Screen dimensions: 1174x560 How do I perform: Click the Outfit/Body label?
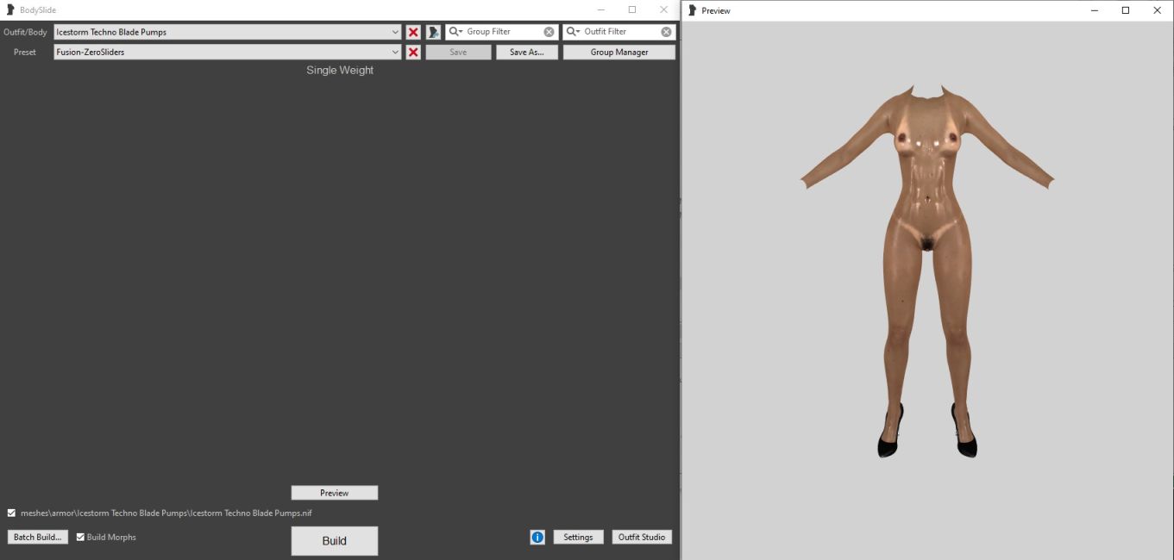click(25, 32)
